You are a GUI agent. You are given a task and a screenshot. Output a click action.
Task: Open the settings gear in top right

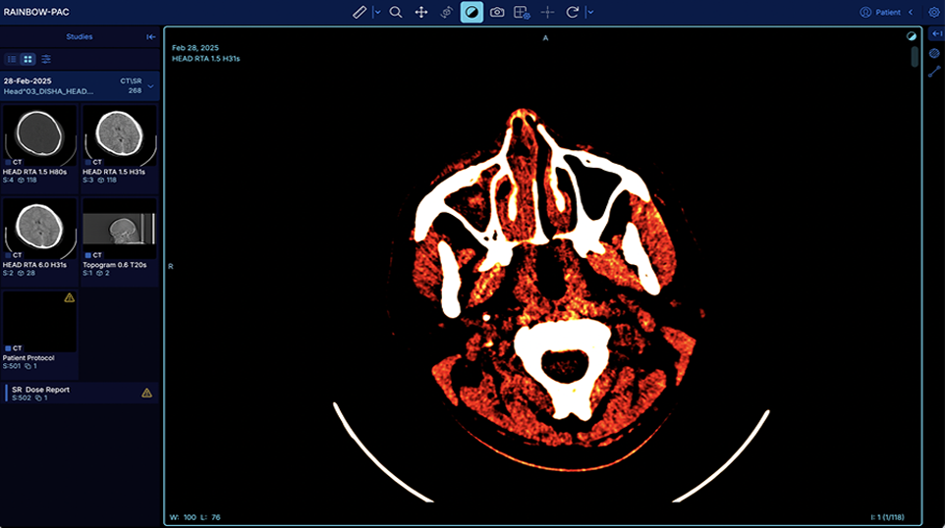[933, 13]
